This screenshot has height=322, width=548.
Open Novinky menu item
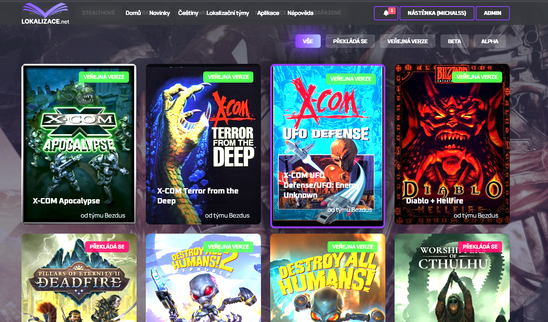pyautogui.click(x=160, y=13)
